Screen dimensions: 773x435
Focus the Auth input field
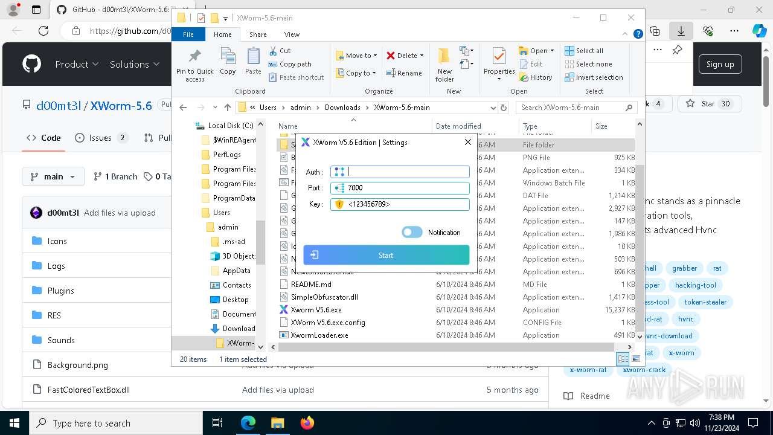click(400, 172)
